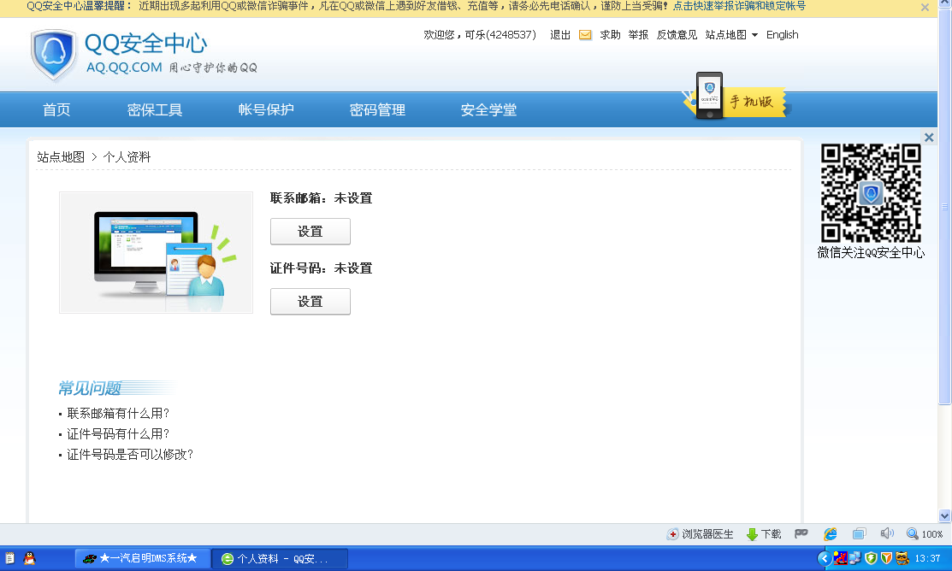
Task: Open the 帐号保护 menu
Action: 266,109
